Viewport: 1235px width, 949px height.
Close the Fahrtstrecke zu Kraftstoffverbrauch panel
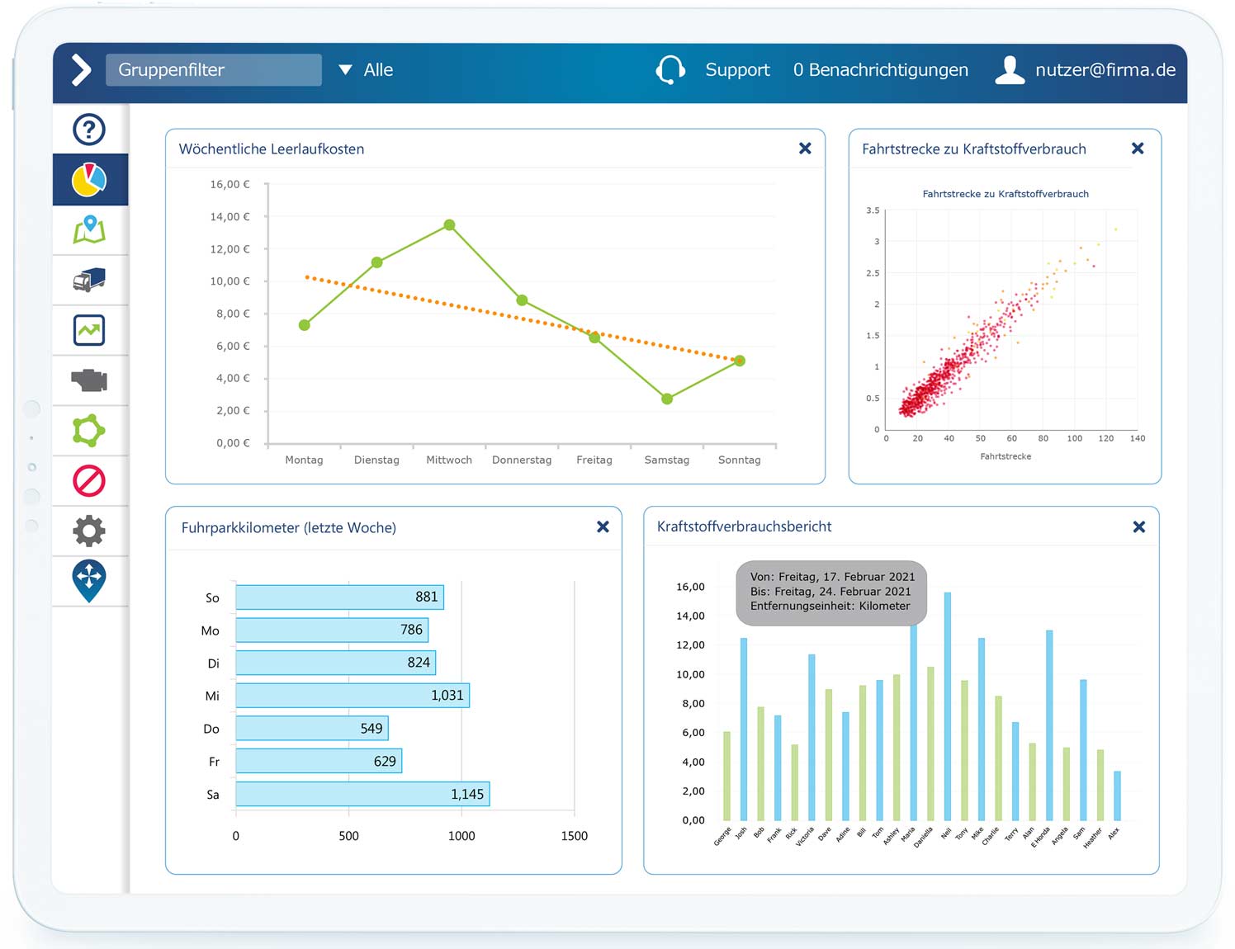click(1138, 149)
